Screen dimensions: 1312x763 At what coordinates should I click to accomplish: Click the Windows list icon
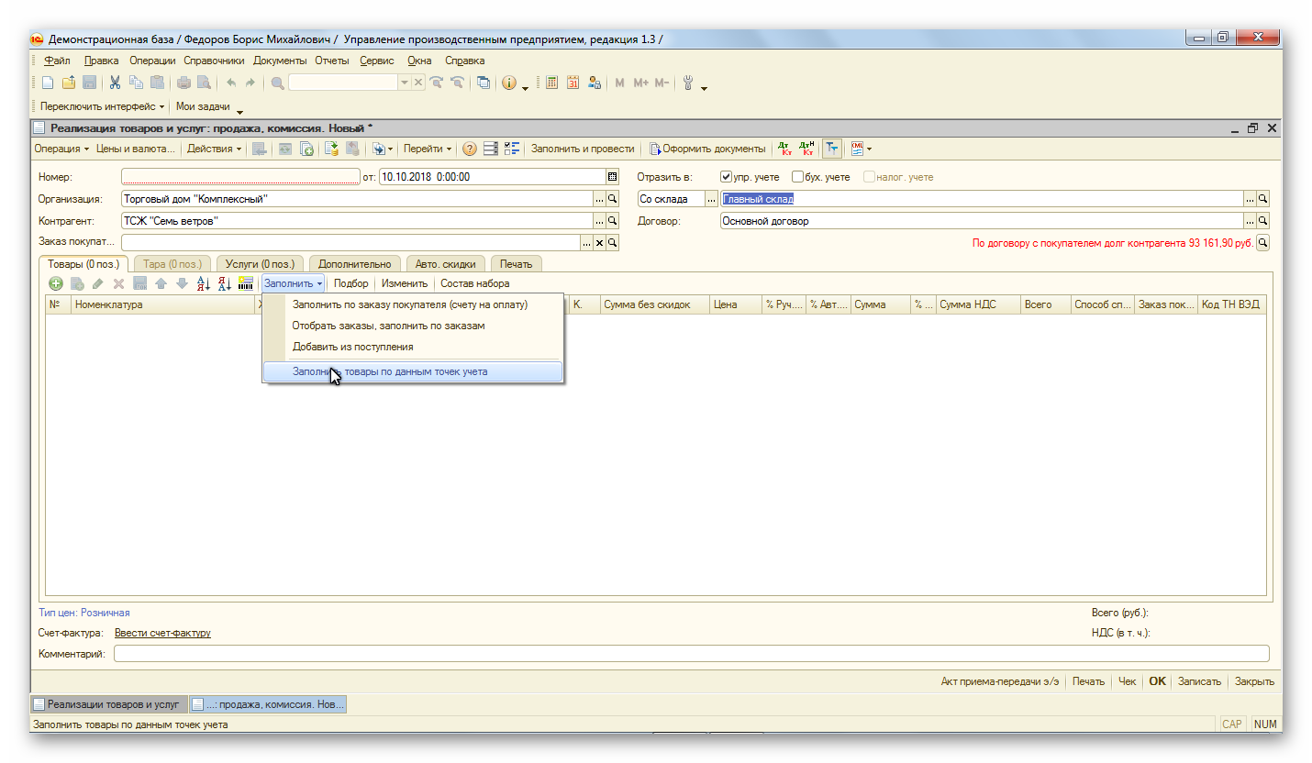point(484,83)
